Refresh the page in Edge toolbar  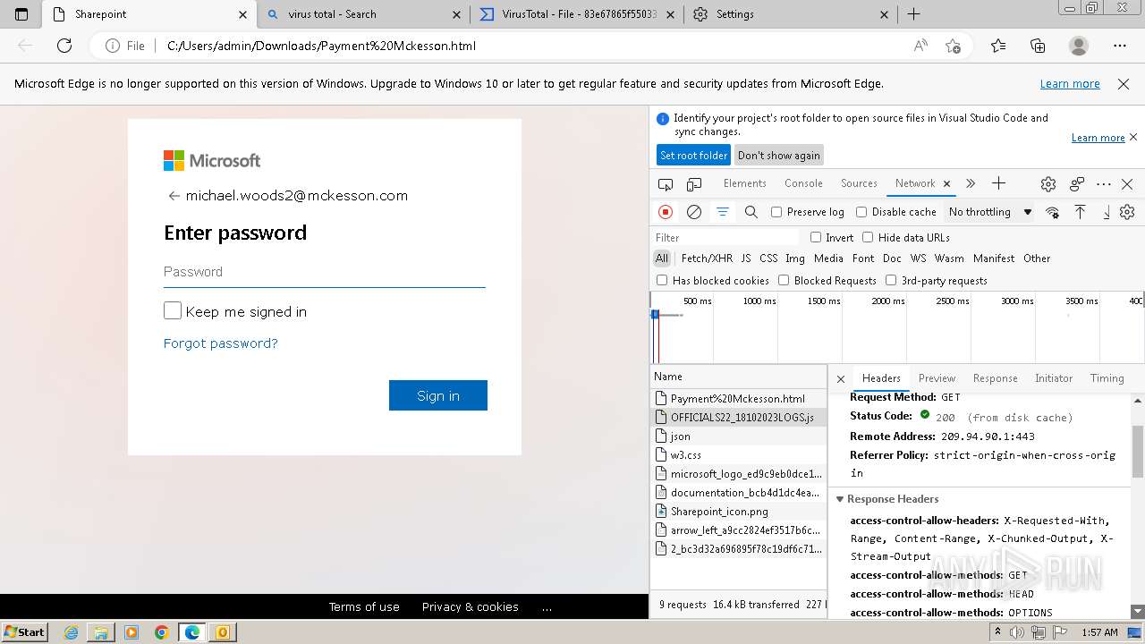pos(64,46)
